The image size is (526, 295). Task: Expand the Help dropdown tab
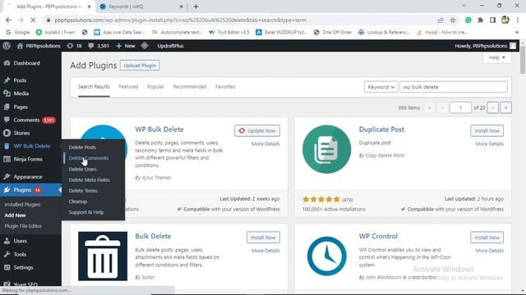pos(496,57)
